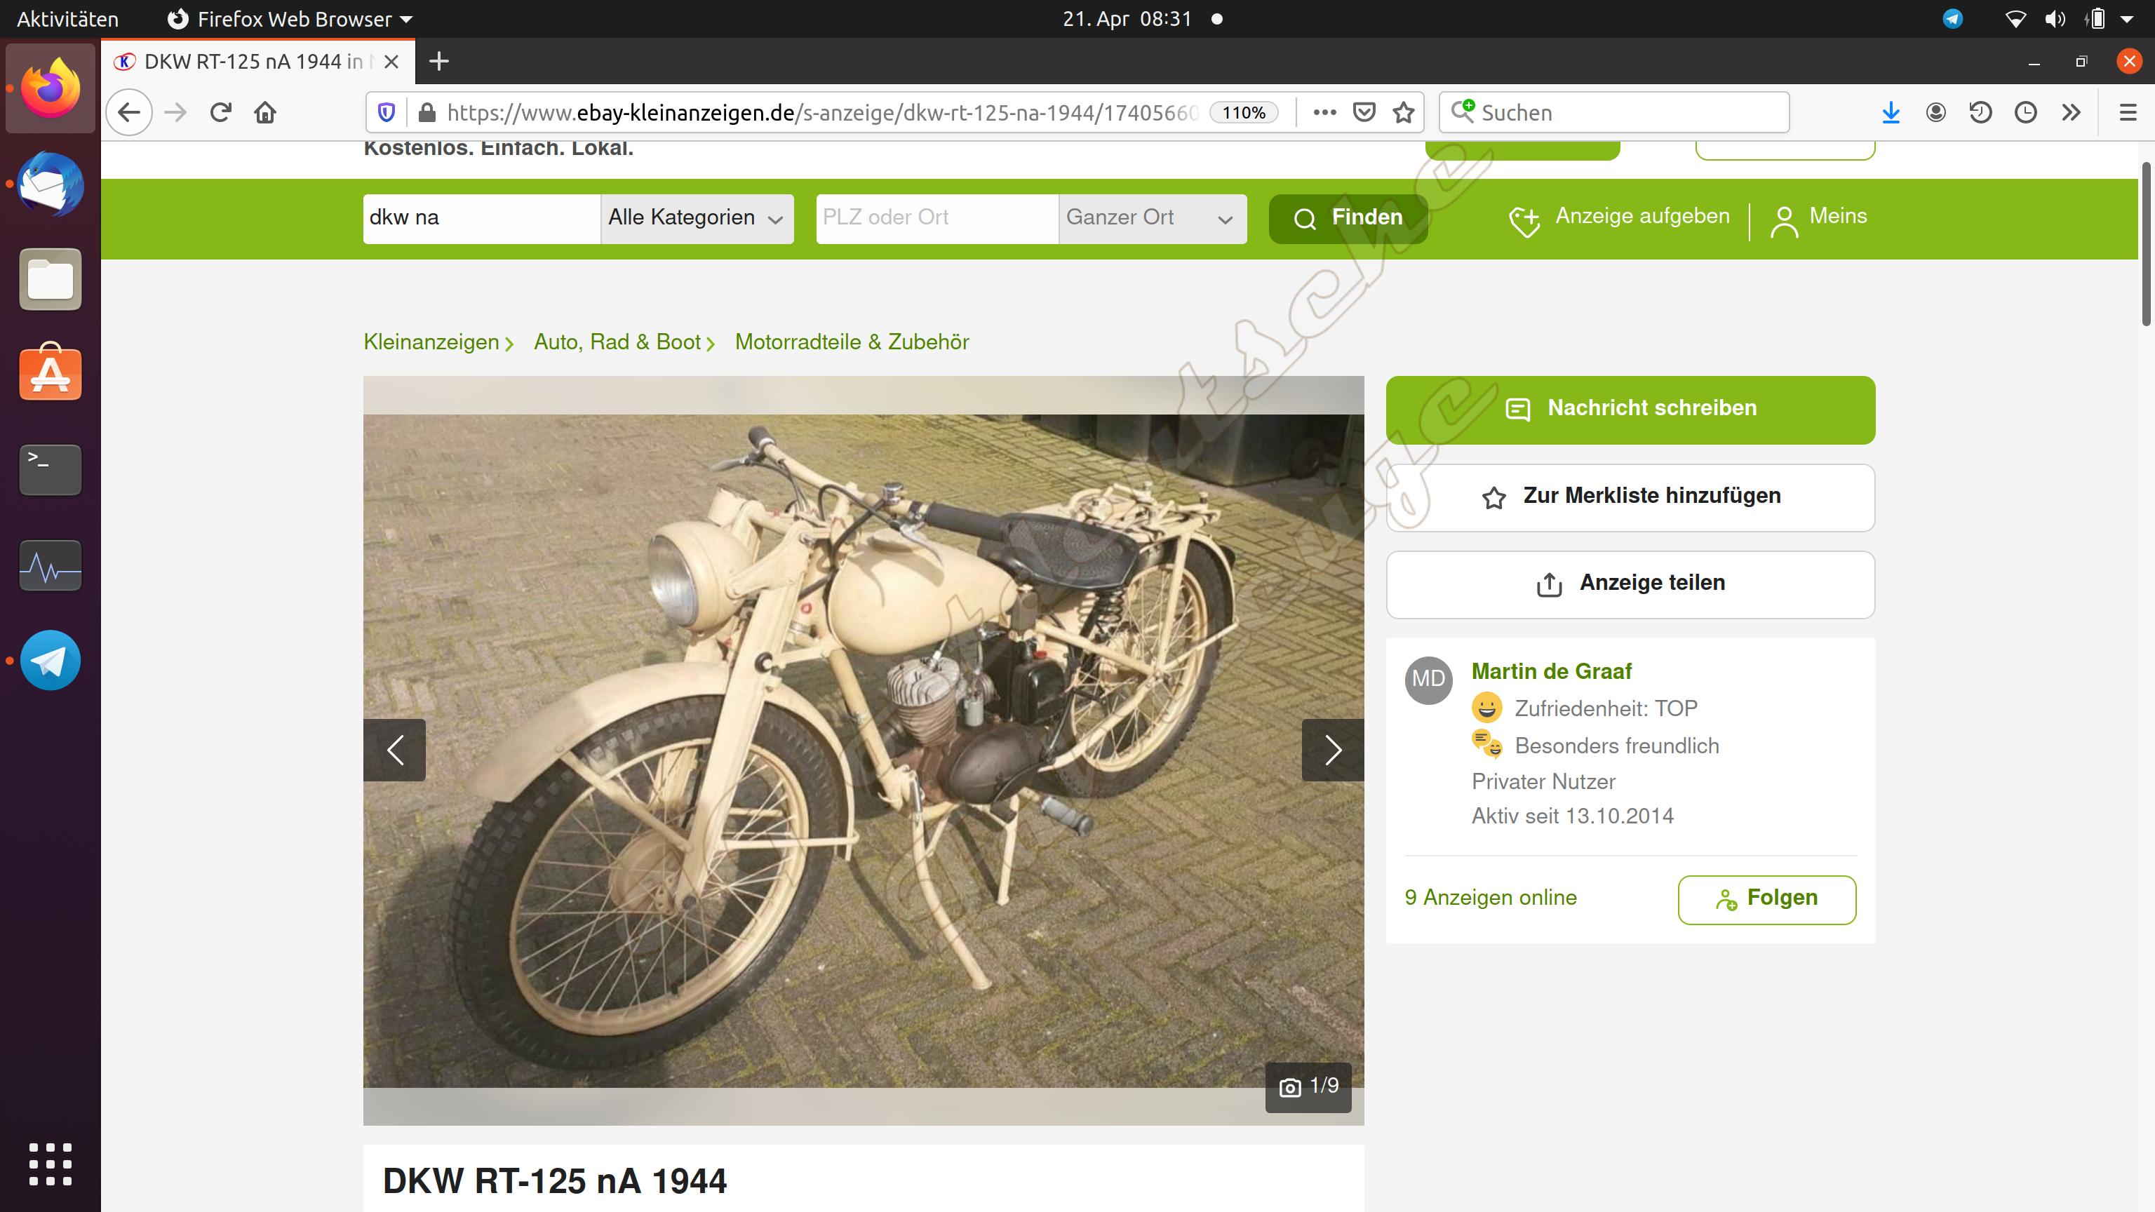Viewport: 2155px width, 1212px height.
Task: Open the system status menu arrow
Action: pyautogui.click(x=2128, y=18)
